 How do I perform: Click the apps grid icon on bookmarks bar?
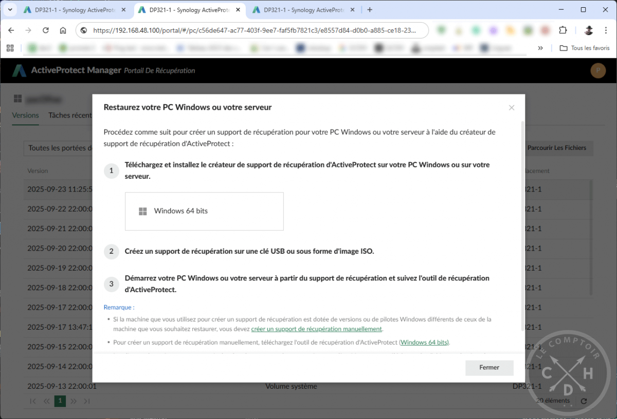(x=10, y=47)
